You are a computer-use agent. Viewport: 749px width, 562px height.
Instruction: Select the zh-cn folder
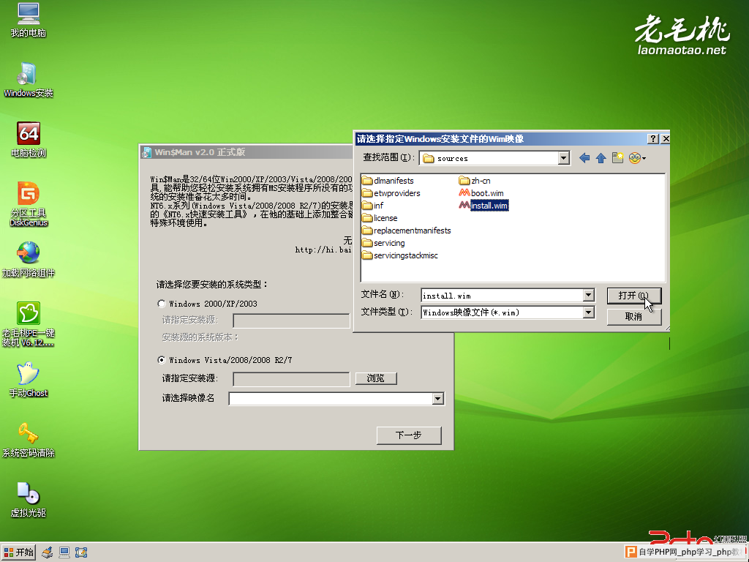pos(475,181)
